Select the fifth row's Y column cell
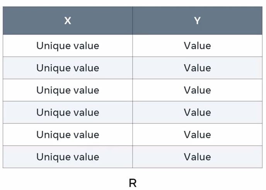The width and height of the screenshot is (266, 190). 197,135
